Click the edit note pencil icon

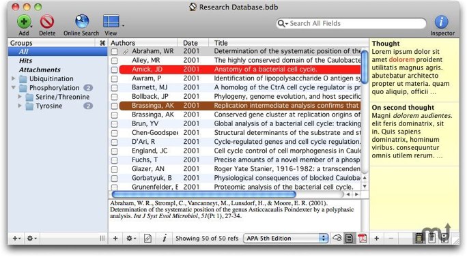coord(147,239)
